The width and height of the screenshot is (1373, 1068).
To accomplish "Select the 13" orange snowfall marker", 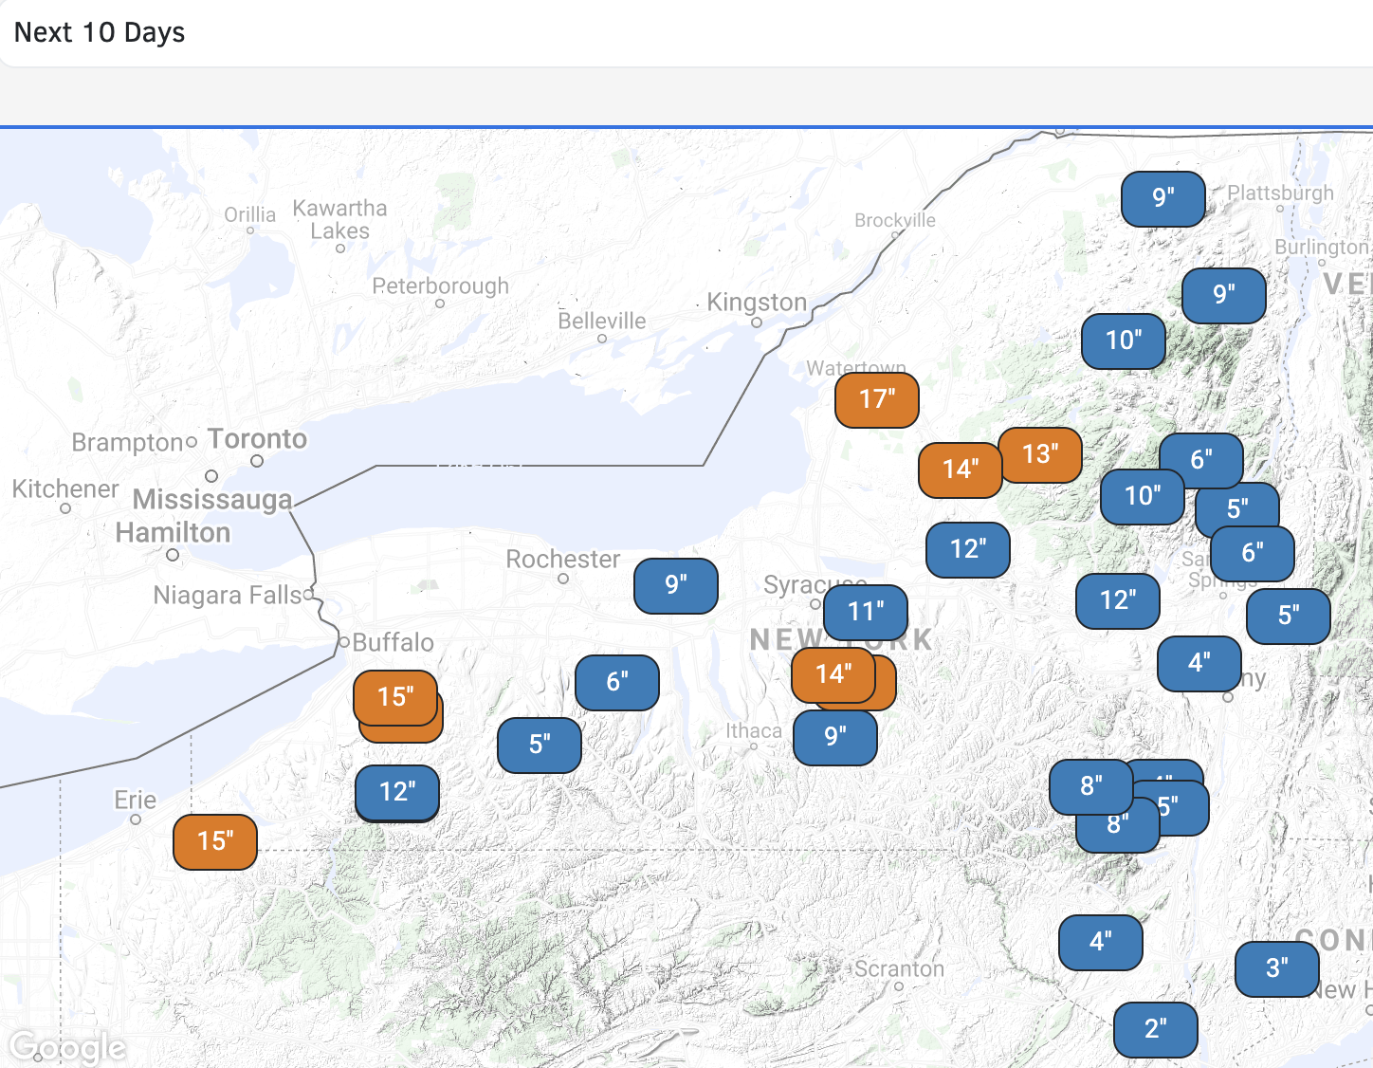I will tap(1040, 454).
